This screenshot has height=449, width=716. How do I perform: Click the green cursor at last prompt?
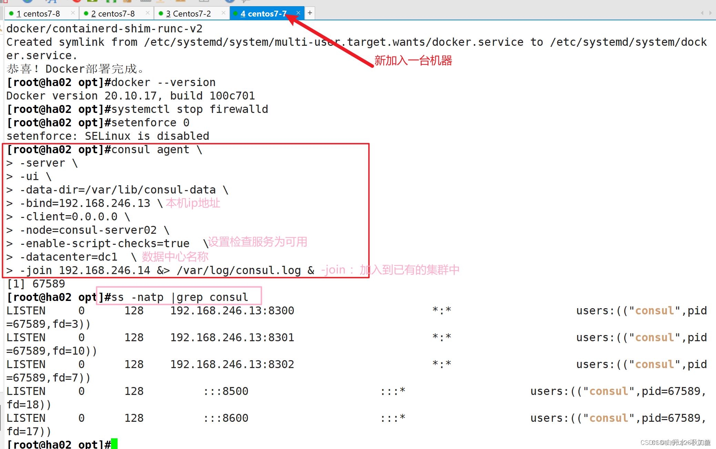pos(114,443)
